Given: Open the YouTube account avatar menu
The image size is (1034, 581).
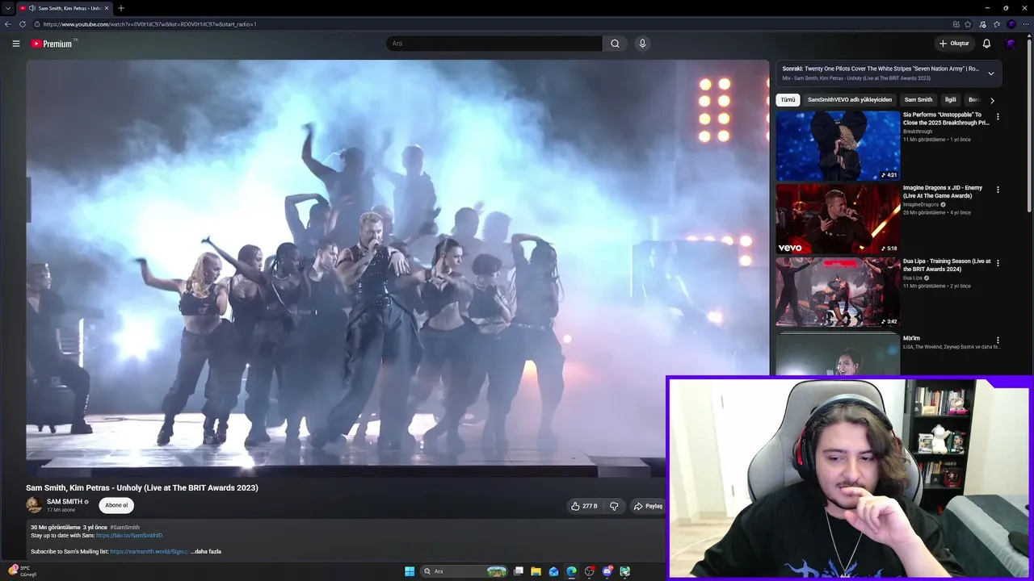Looking at the screenshot, I should tap(1011, 44).
